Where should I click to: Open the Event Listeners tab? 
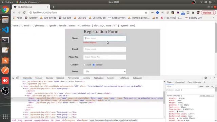click(x=194, y=82)
